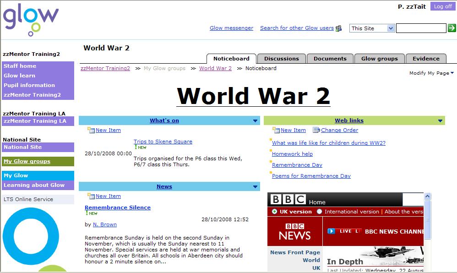Click the green search go arrow
Screen dimensions: 457x273
click(452, 28)
